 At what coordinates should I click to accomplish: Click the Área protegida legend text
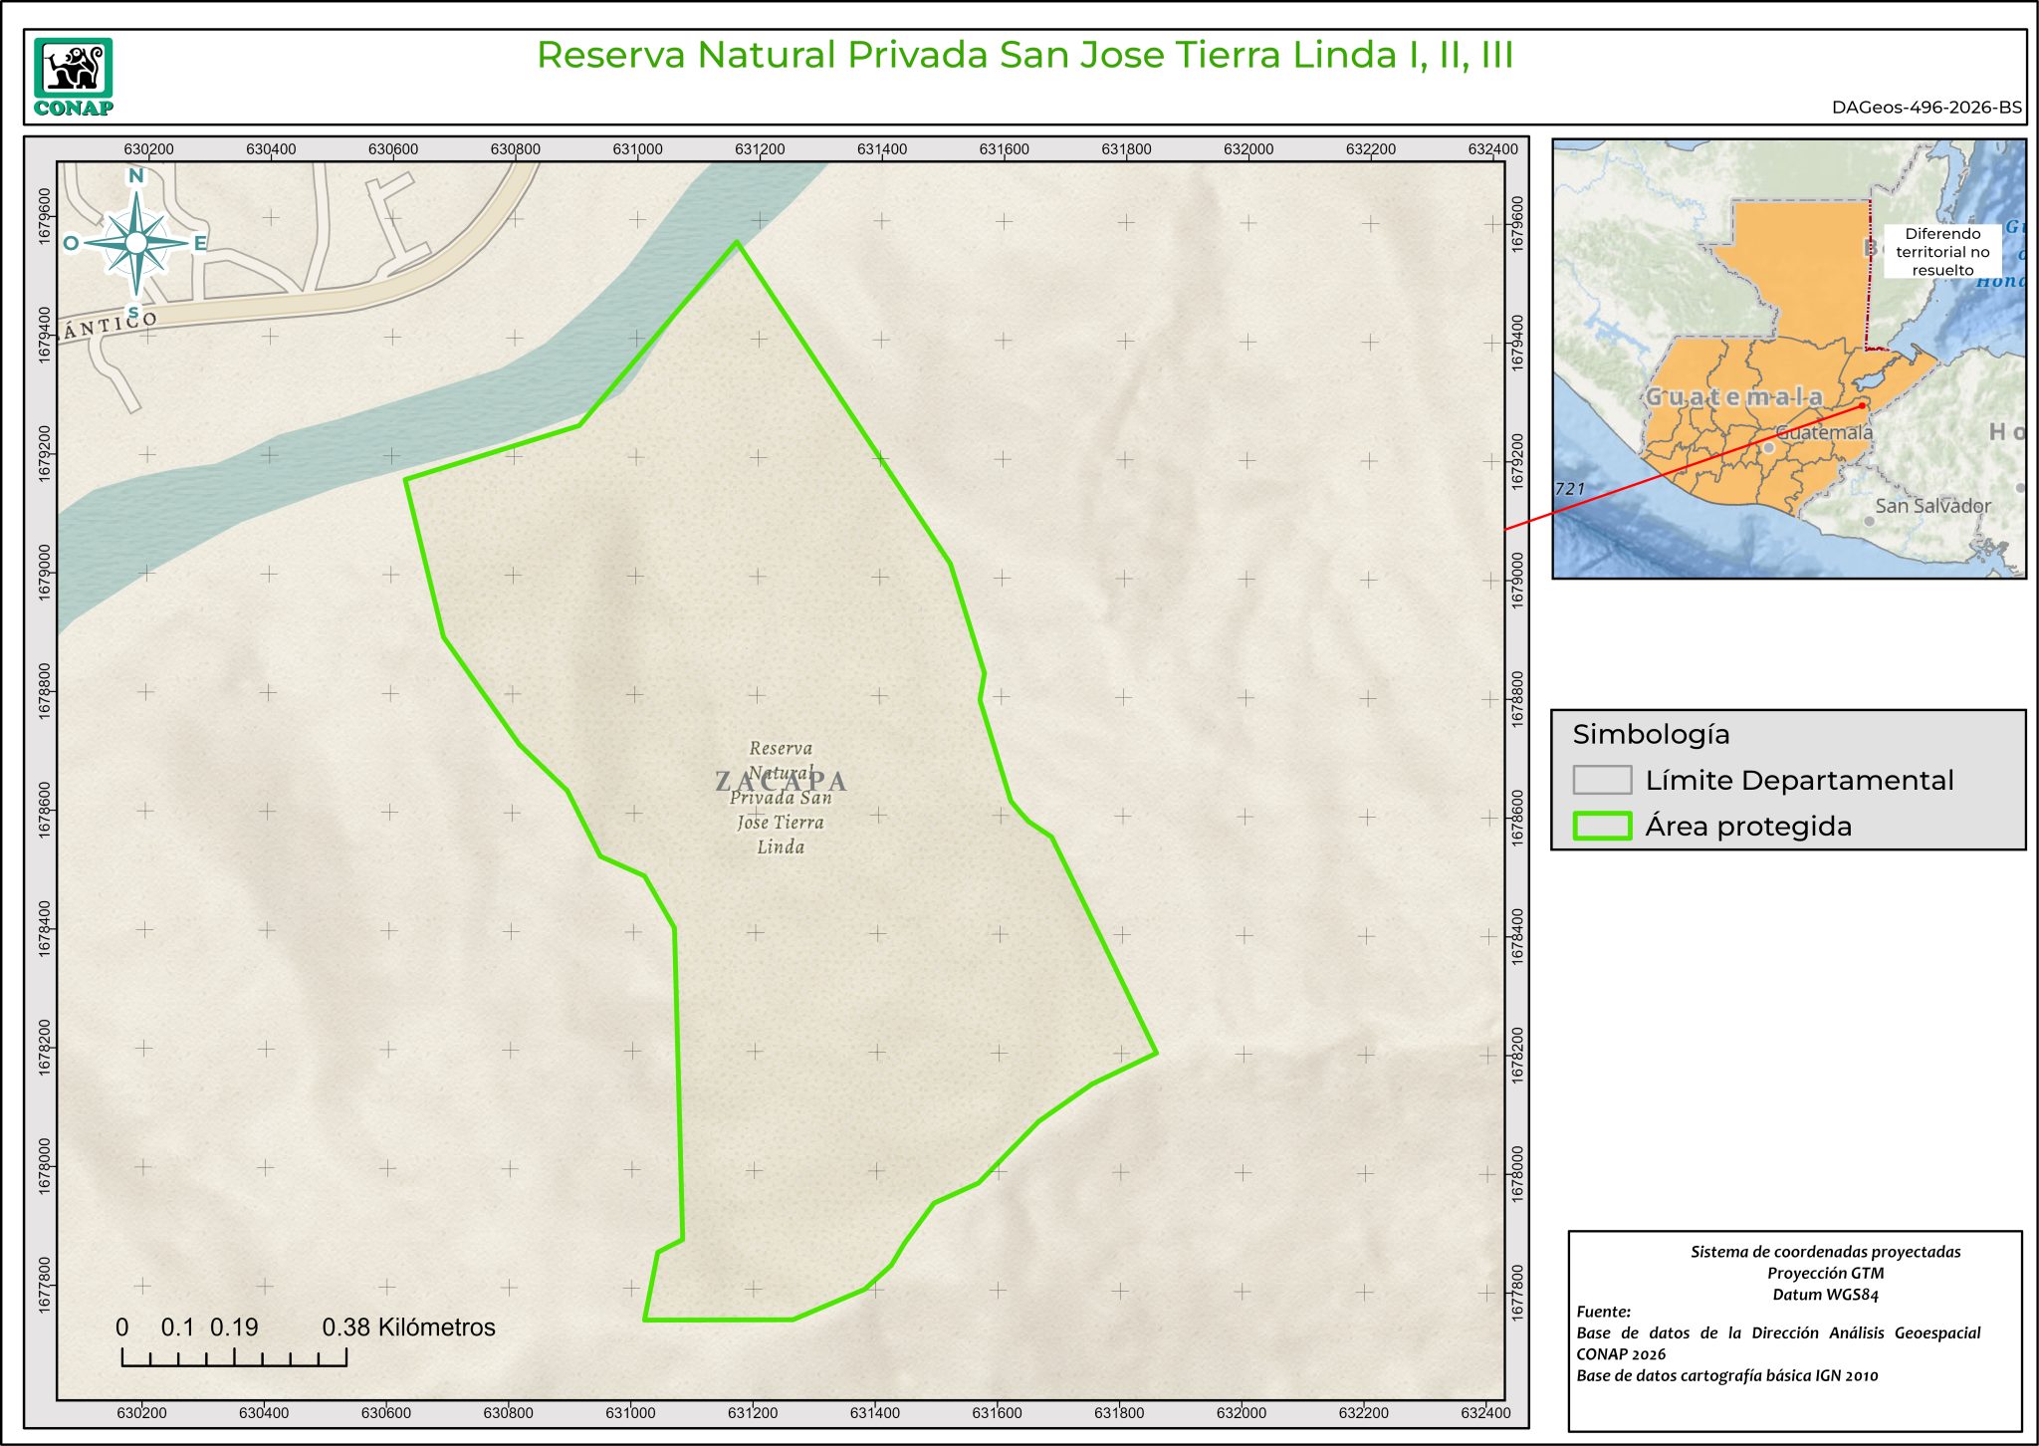tap(1748, 826)
